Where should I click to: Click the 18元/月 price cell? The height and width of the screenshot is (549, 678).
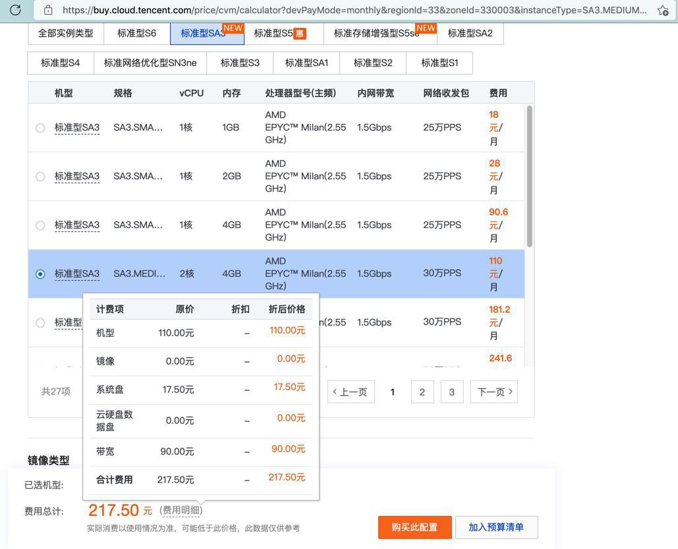click(495, 128)
